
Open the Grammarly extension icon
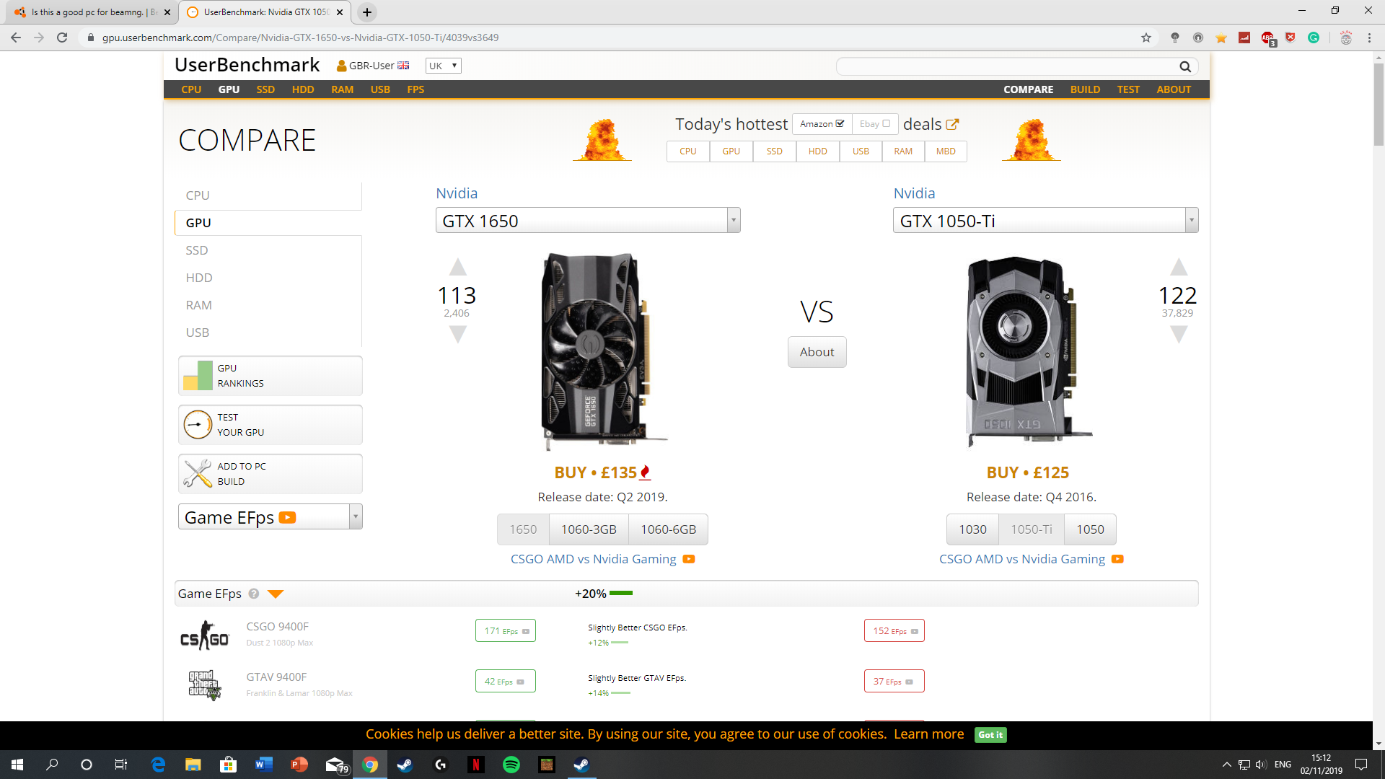[1314, 38]
